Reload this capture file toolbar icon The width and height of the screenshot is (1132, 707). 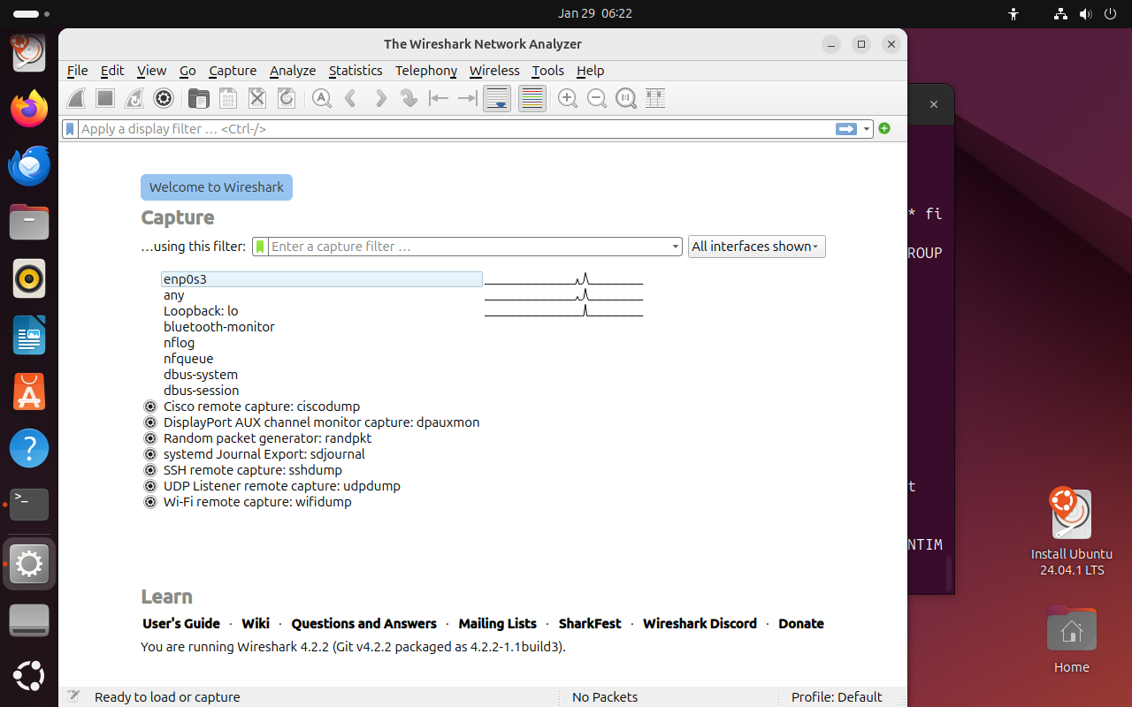(286, 98)
